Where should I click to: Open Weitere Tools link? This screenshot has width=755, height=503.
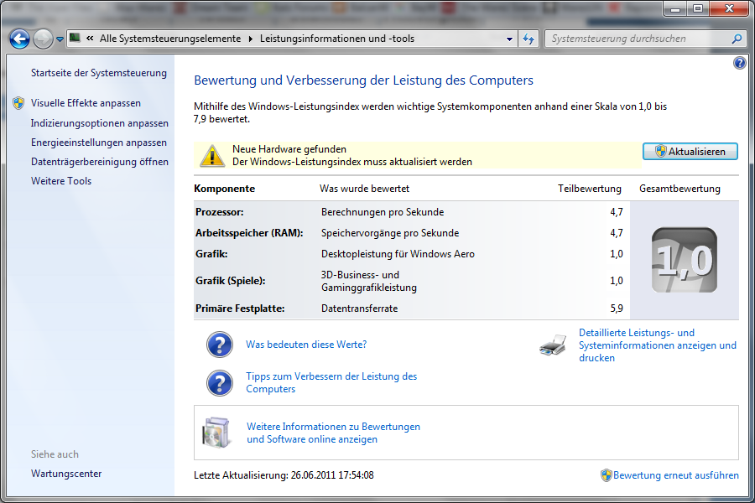[61, 181]
